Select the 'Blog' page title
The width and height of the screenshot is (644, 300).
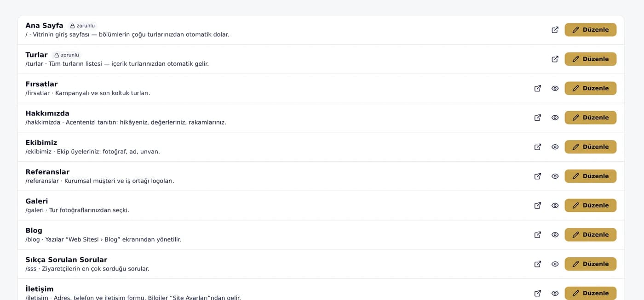pos(34,231)
